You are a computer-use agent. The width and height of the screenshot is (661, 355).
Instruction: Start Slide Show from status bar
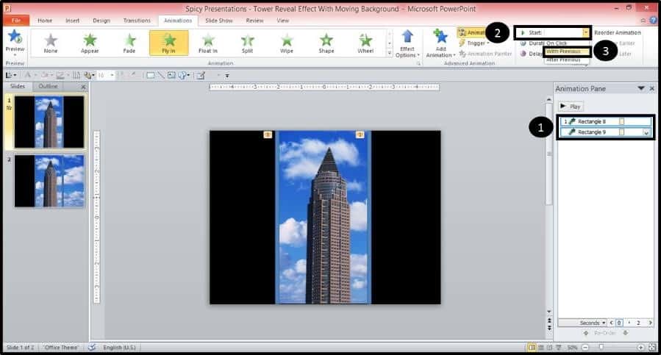pos(559,348)
